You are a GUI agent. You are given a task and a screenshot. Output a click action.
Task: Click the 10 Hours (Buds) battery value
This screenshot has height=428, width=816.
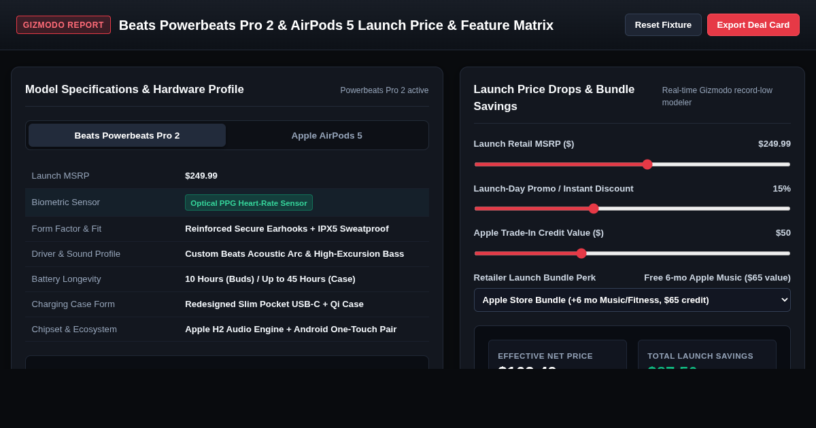pyautogui.click(x=270, y=279)
